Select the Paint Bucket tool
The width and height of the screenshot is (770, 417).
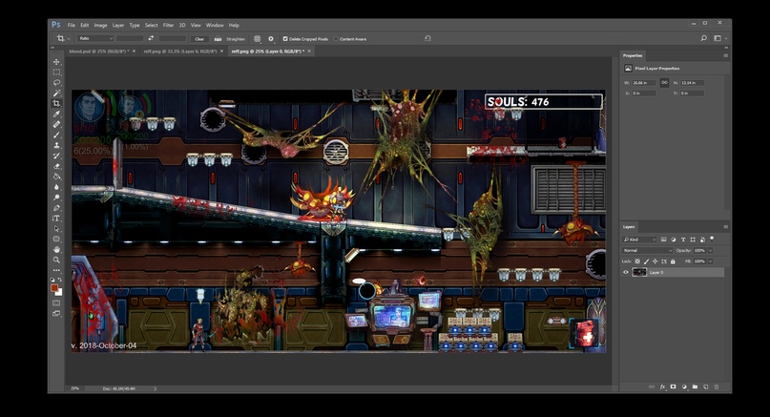[x=56, y=177]
